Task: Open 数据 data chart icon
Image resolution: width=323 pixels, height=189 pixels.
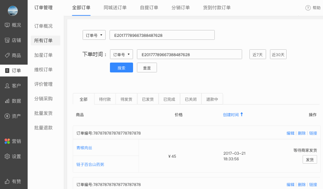Action: click(x=7, y=101)
